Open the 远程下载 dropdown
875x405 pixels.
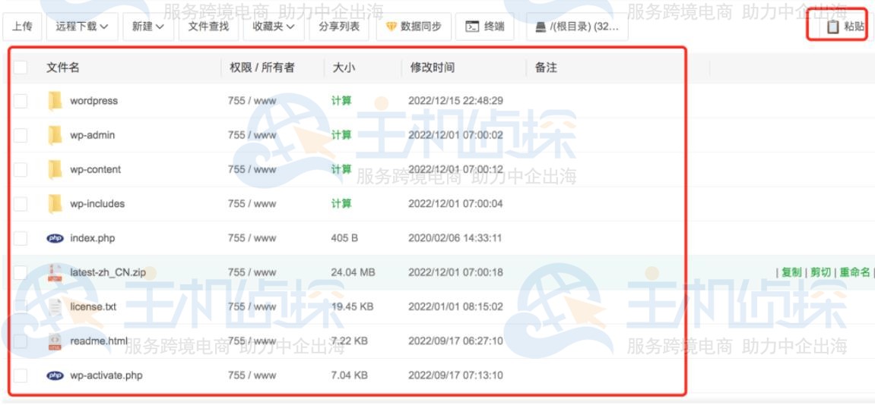tap(82, 27)
